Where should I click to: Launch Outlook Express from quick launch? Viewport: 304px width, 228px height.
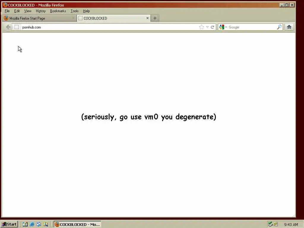pyautogui.click(x=39, y=224)
